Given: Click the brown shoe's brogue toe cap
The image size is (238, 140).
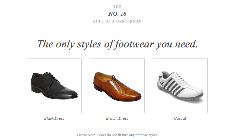Looking at the screenshot, I should pyautogui.click(x=134, y=95).
